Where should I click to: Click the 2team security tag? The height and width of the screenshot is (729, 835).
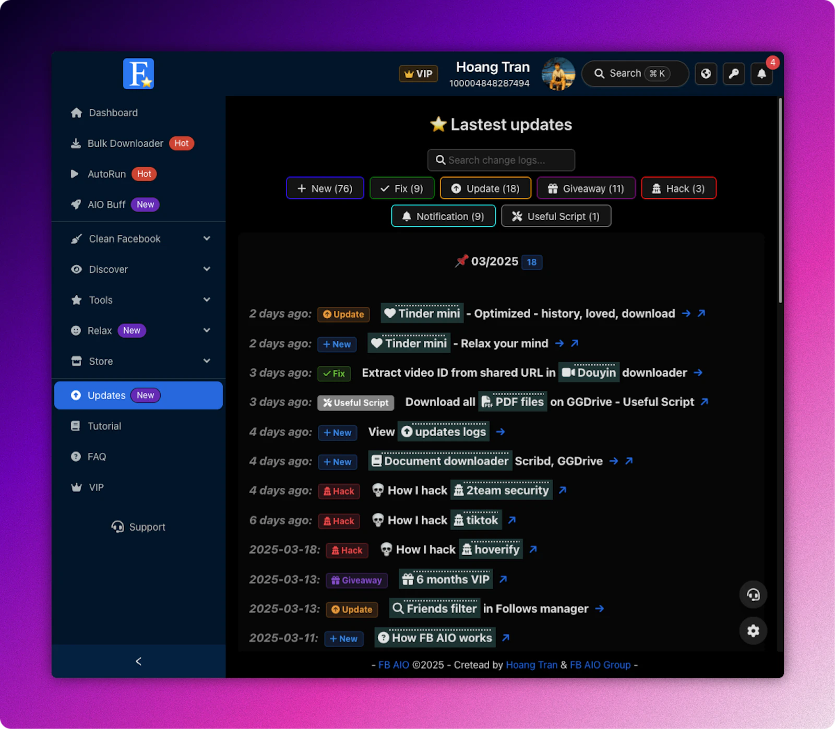coord(502,491)
